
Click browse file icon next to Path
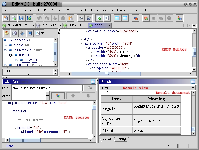(90, 88)
